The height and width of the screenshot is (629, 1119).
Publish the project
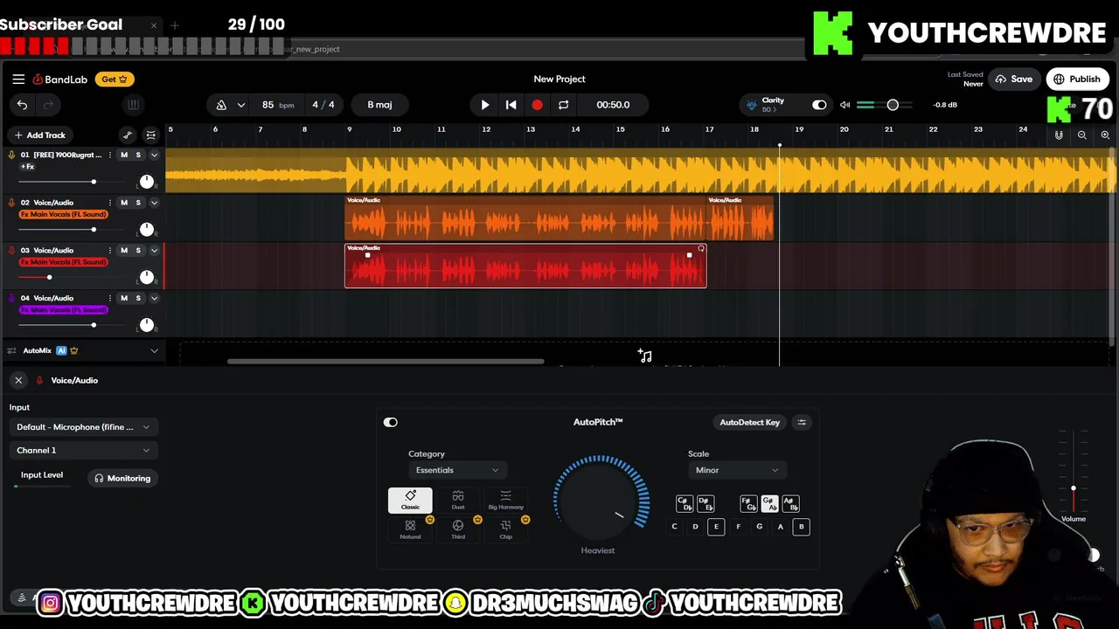click(1077, 79)
